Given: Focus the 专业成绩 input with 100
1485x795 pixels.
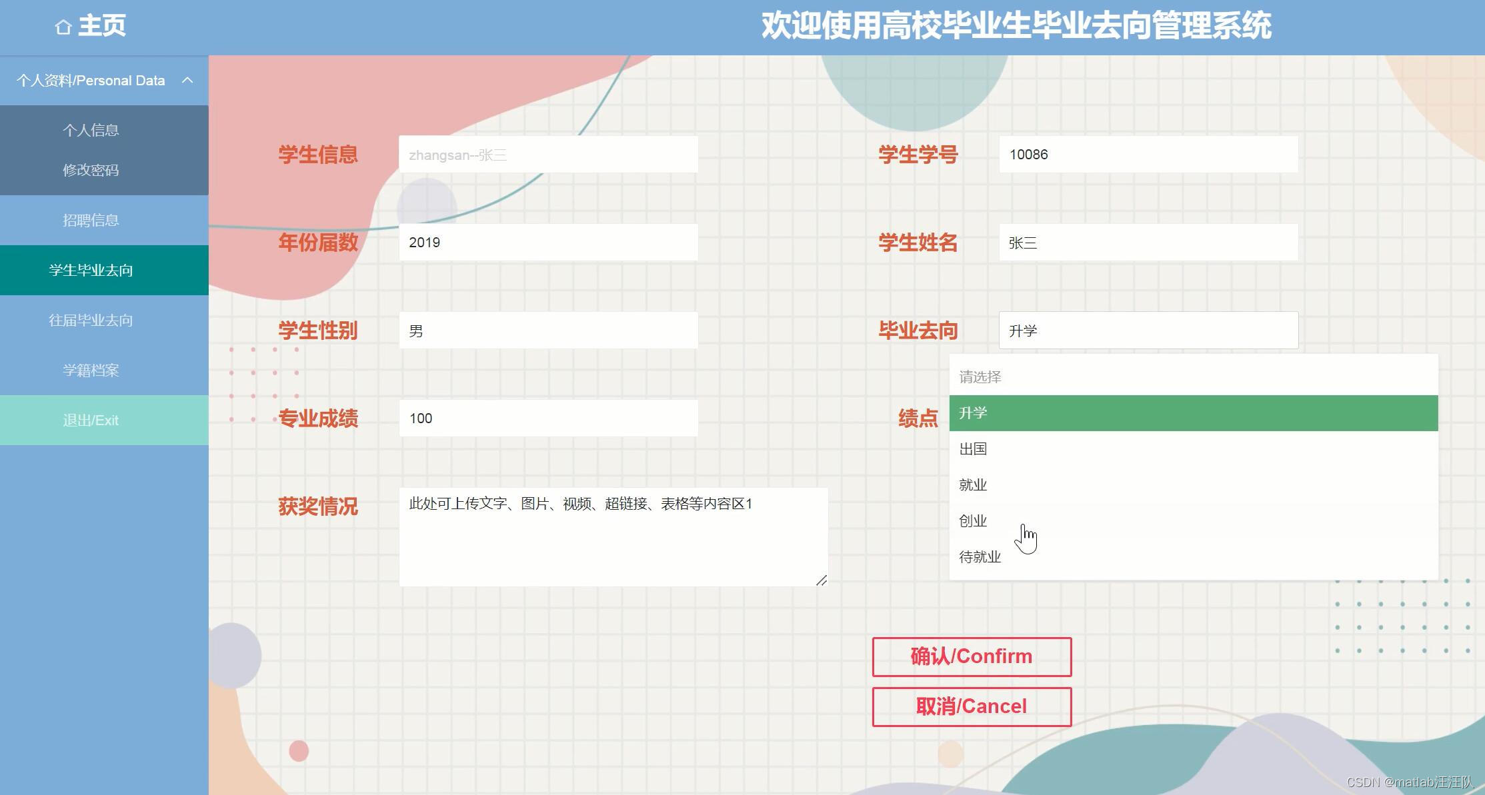Looking at the screenshot, I should 548,418.
